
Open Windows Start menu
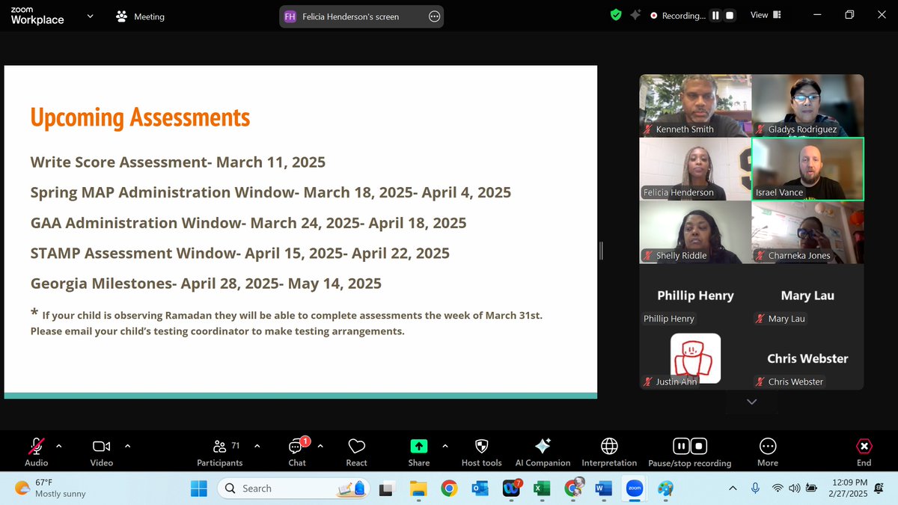point(199,489)
